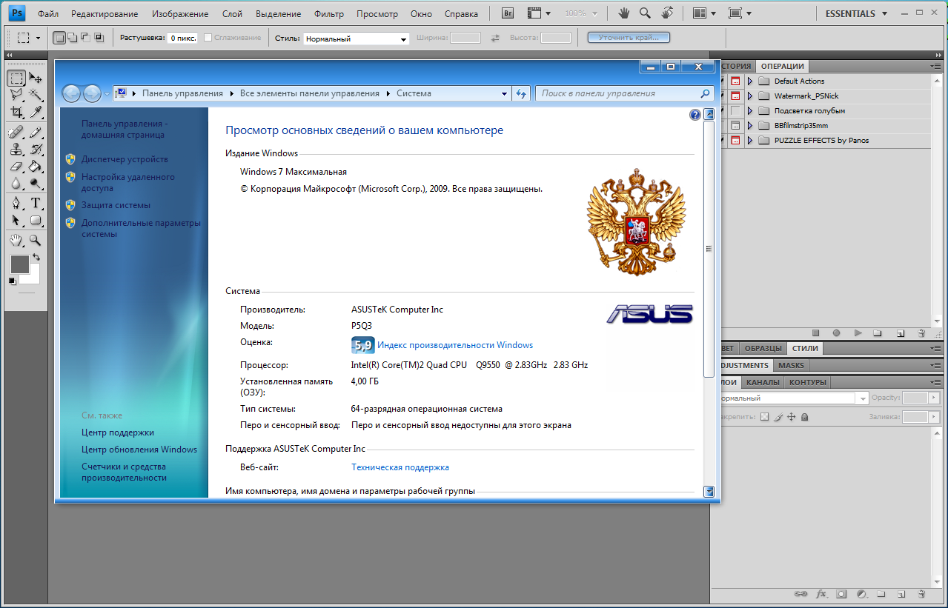This screenshot has width=948, height=608.
Task: Select the Dodge tool
Action: (35, 184)
